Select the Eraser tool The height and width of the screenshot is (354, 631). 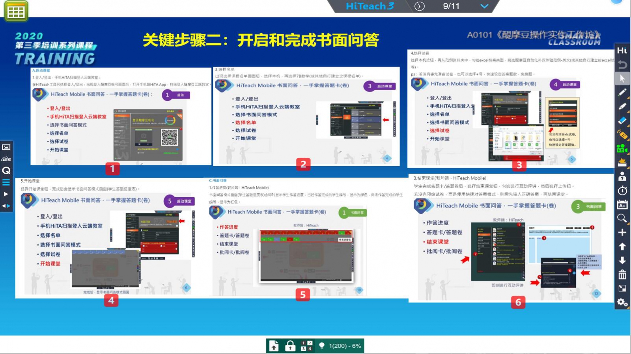coord(622,120)
